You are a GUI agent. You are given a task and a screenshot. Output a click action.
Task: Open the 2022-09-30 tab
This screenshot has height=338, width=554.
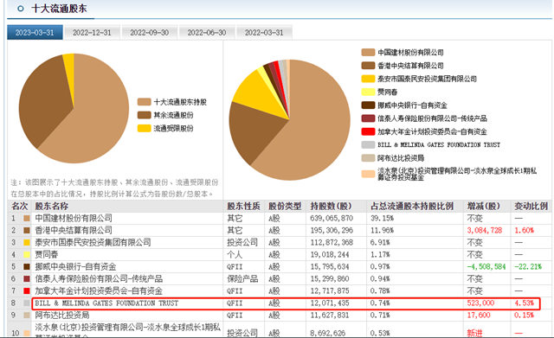(149, 33)
